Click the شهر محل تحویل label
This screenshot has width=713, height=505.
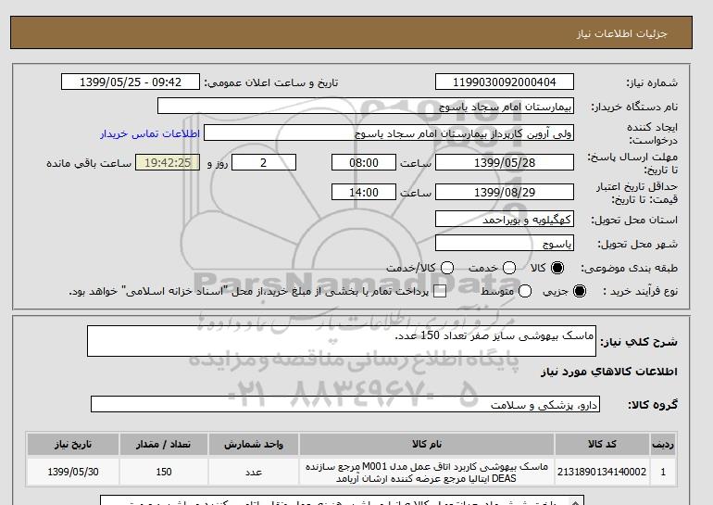(x=637, y=245)
